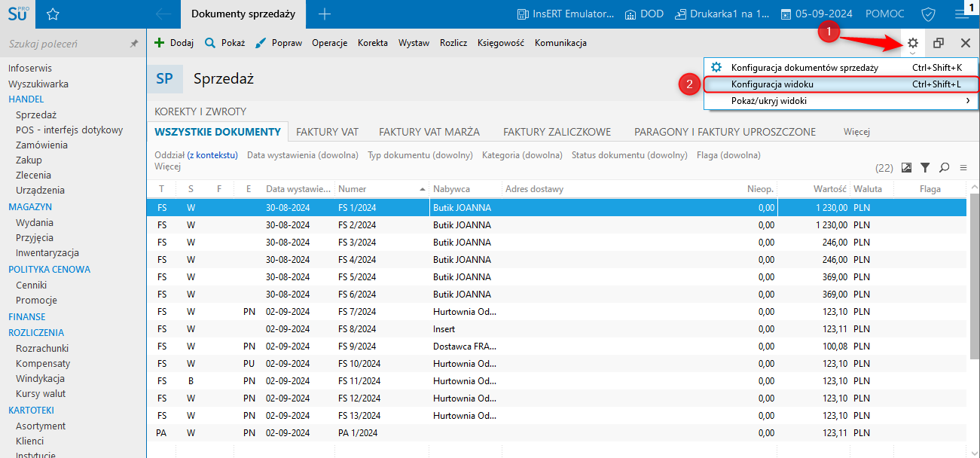This screenshot has height=458, width=980.
Task: Open the list hamburger menu above table
Action: (963, 167)
